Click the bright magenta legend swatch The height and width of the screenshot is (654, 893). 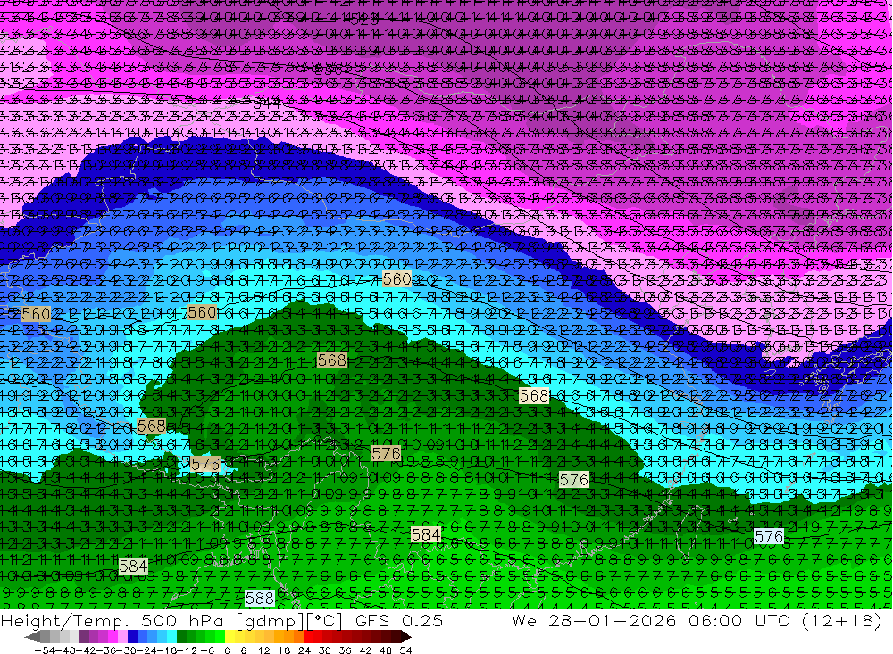[x=113, y=637]
